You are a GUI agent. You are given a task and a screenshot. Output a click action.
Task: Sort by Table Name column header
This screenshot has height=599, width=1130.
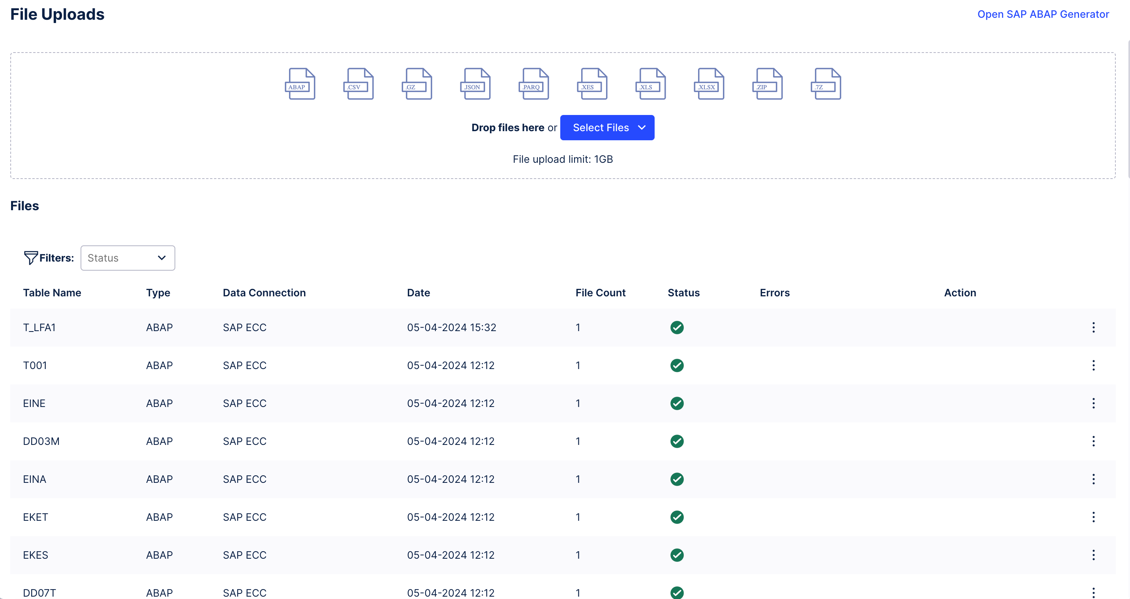(x=52, y=293)
